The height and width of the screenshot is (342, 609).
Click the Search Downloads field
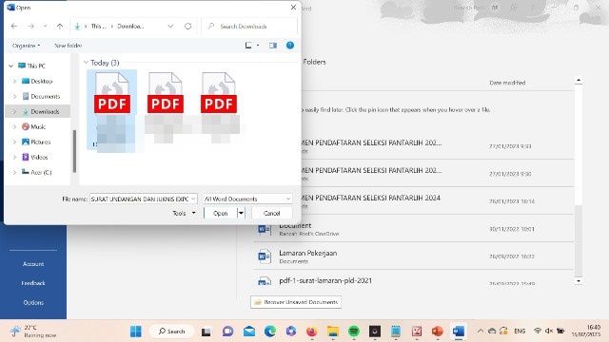tap(249, 26)
